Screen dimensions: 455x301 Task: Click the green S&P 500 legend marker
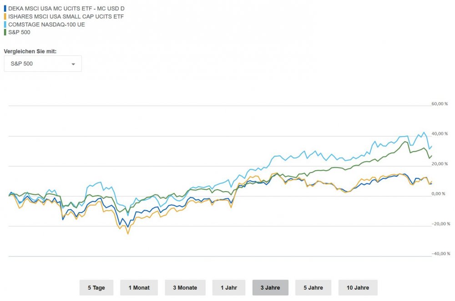[5, 32]
